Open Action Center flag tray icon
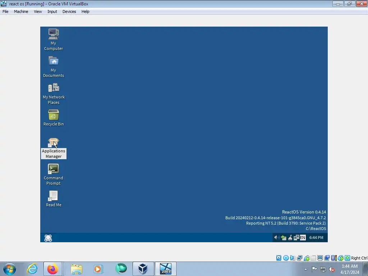Viewport: 368px width, 276px height. pyautogui.click(x=314, y=269)
